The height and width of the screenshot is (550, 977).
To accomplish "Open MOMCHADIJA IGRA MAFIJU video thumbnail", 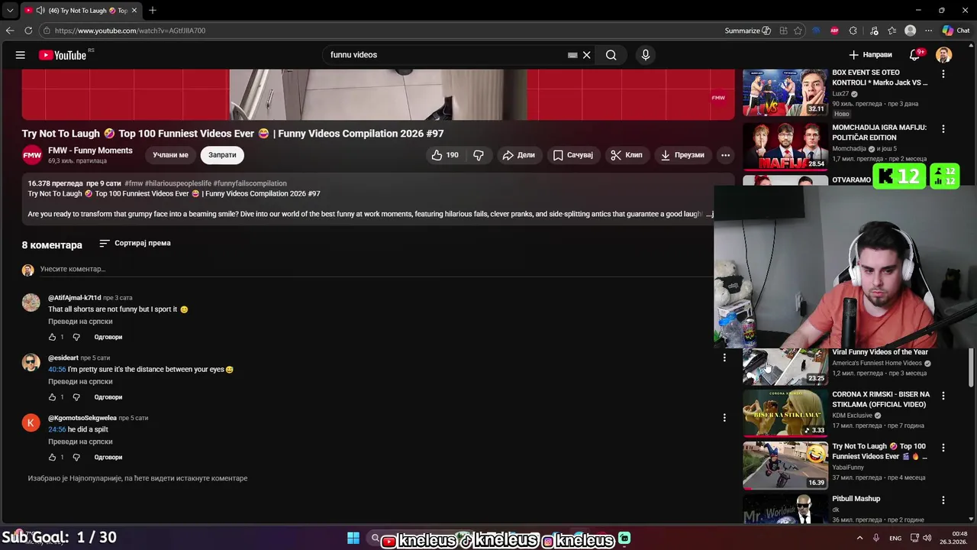I will 785,147.
